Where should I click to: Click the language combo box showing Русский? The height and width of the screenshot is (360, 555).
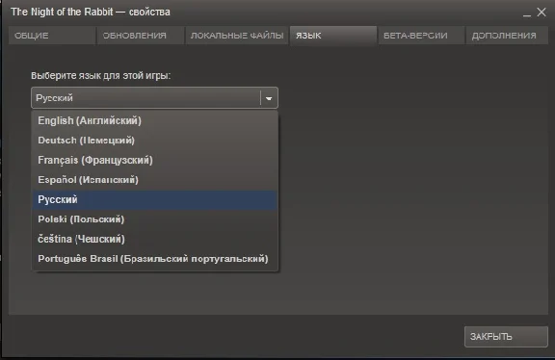pos(154,97)
